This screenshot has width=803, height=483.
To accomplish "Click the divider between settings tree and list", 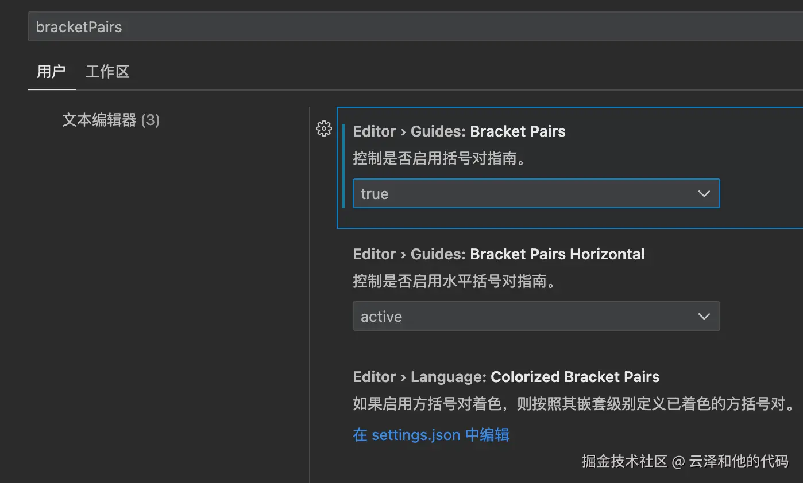I will 310,287.
